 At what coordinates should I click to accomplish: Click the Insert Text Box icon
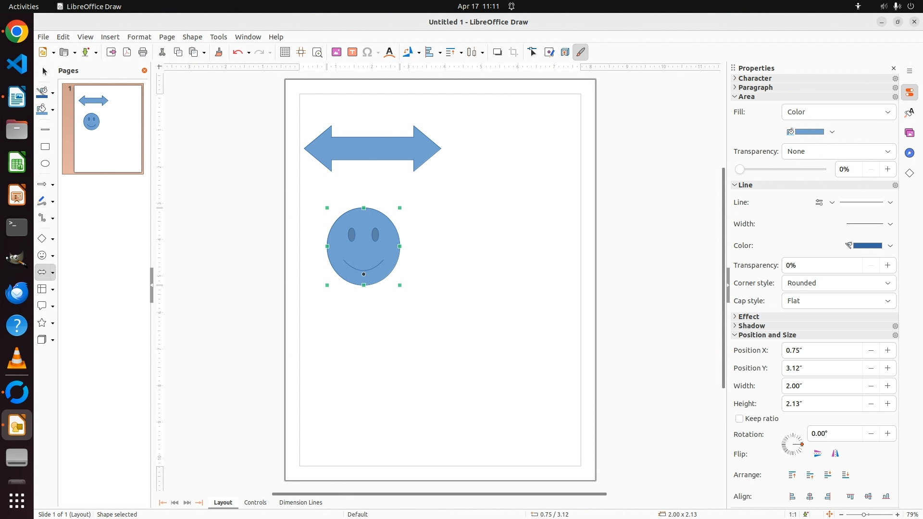(352, 52)
